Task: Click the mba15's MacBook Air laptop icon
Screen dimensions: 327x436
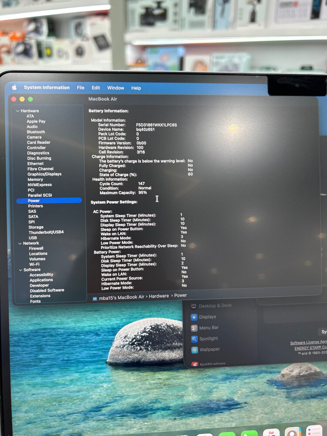Action: click(x=95, y=298)
